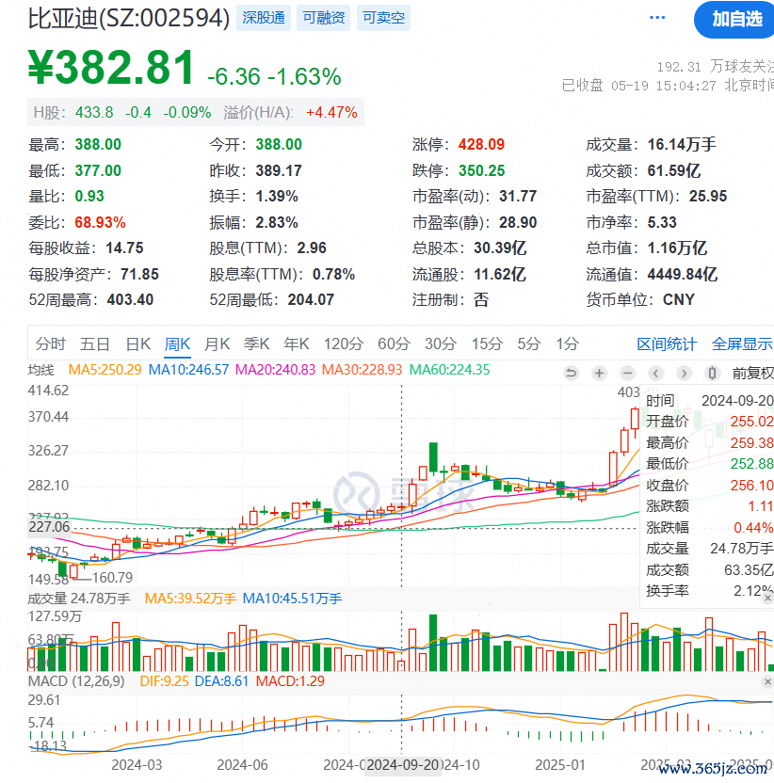Click the DEA:8.61 indicator value
Screen dimensions: 774x783
[x=221, y=681]
